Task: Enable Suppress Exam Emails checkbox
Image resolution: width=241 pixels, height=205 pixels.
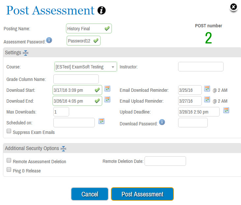Action: (9, 131)
